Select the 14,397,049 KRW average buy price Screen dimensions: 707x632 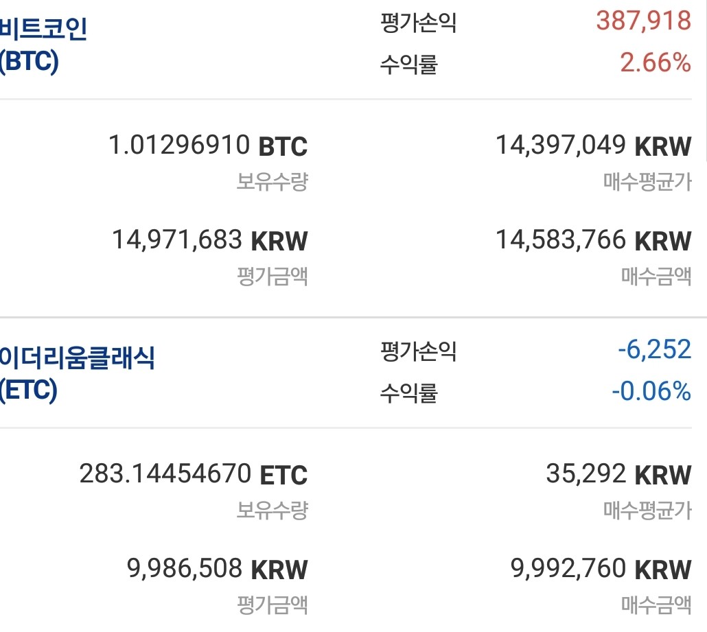pyautogui.click(x=593, y=145)
